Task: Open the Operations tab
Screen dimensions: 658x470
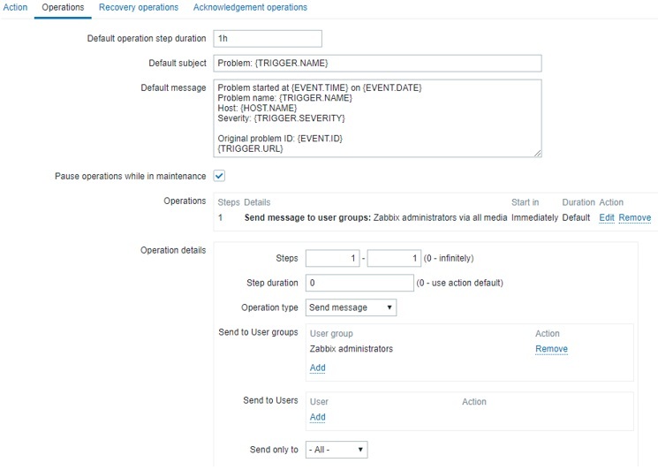Action: 63,7
